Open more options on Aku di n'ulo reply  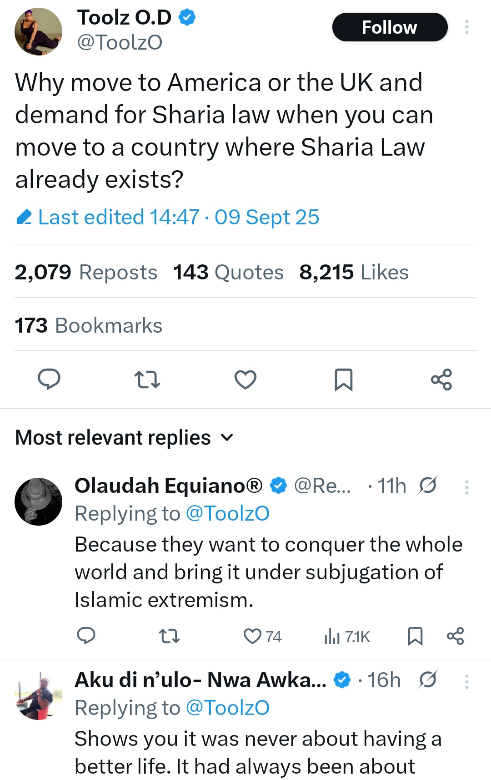[466, 682]
